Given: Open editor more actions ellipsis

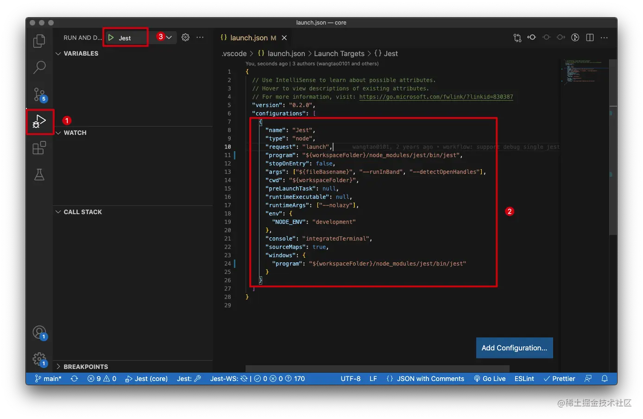Looking at the screenshot, I should point(604,38).
